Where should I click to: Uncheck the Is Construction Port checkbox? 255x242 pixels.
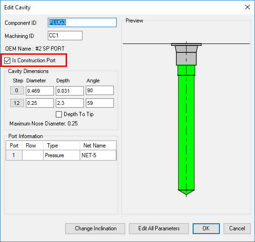pos(7,60)
